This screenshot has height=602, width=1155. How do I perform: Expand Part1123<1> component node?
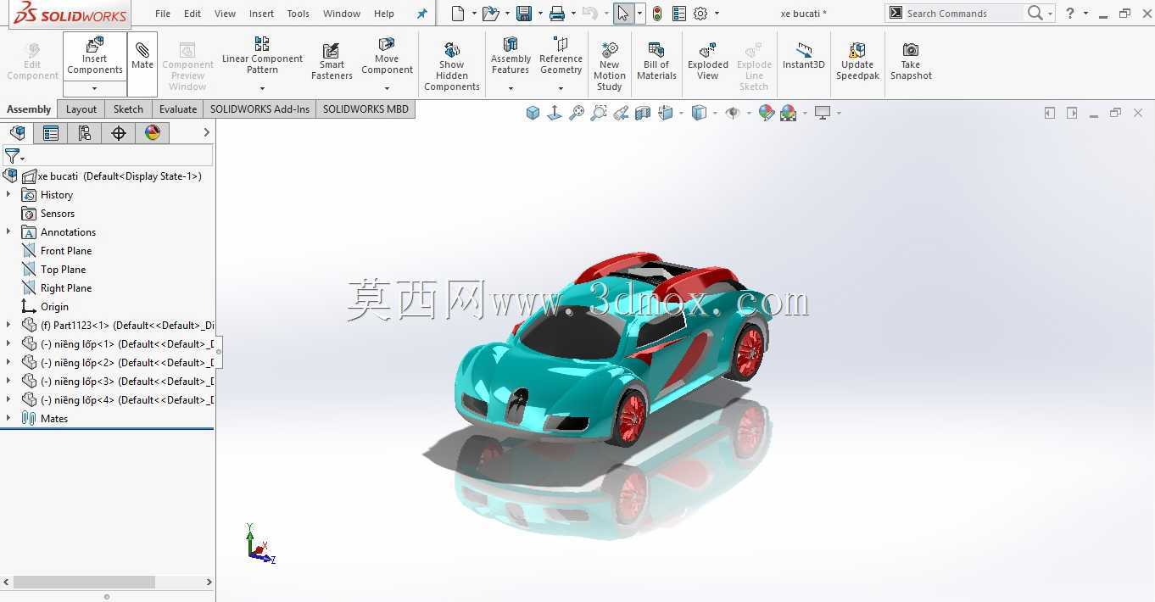[8, 325]
